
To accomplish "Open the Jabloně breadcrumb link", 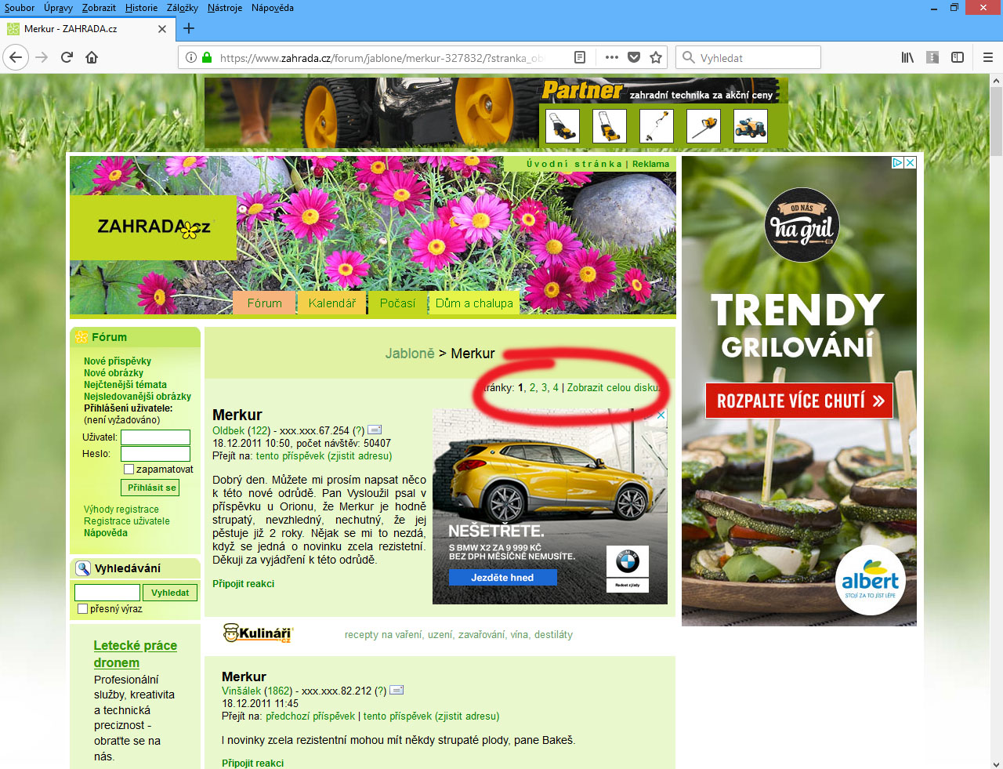I will pyautogui.click(x=409, y=354).
